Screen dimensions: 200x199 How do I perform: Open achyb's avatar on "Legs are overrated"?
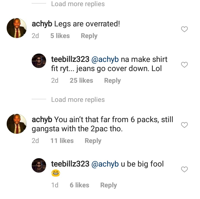click(x=17, y=28)
